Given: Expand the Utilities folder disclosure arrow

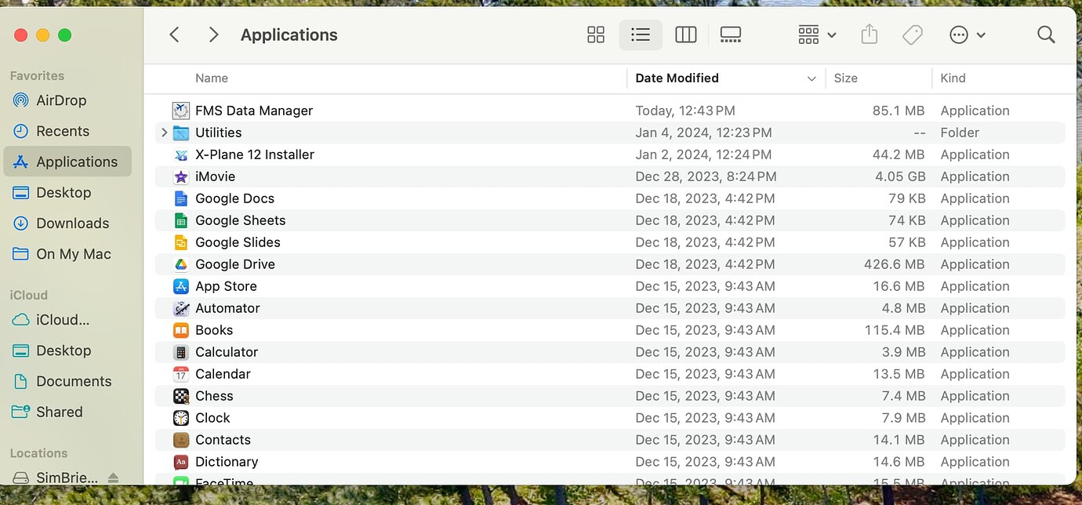Looking at the screenshot, I should [164, 133].
